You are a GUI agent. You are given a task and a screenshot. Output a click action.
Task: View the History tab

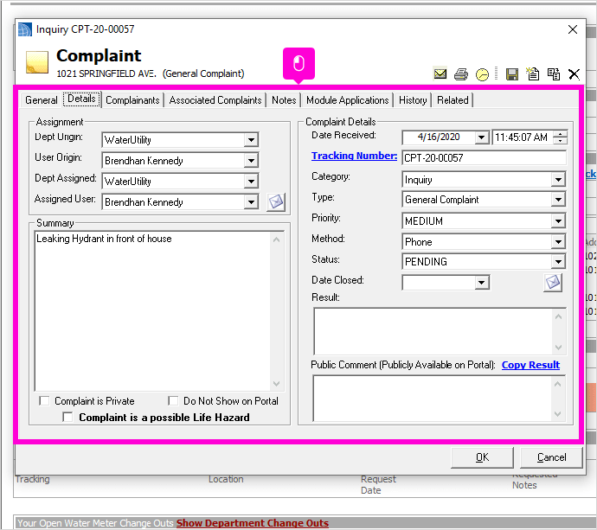(413, 100)
